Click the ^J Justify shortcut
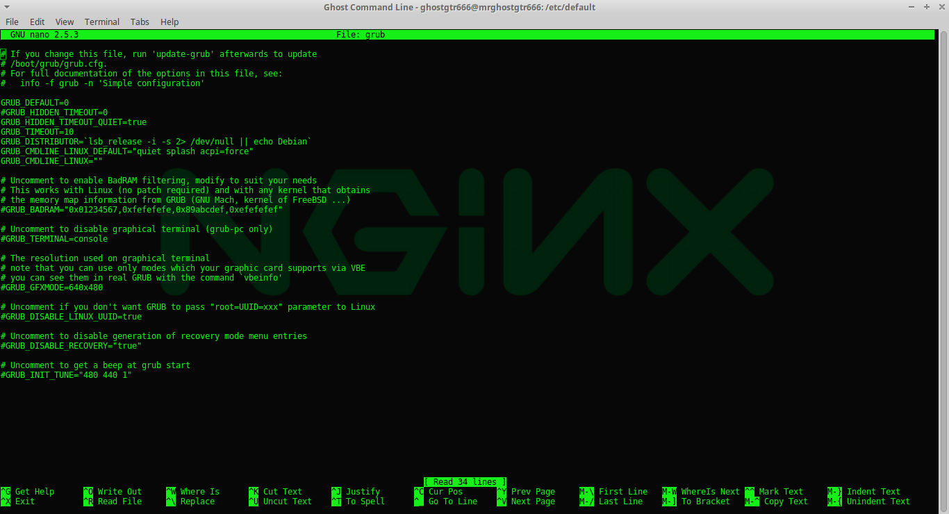 click(x=356, y=492)
